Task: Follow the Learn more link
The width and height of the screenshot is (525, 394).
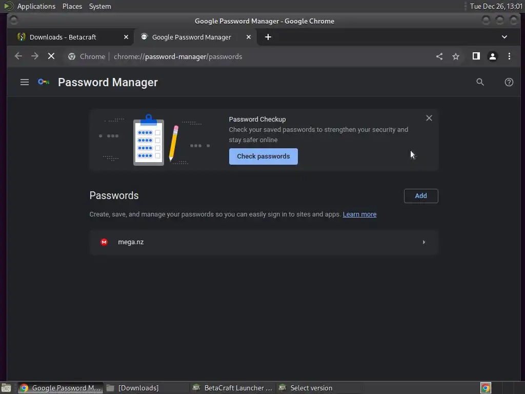Action: pos(359,214)
